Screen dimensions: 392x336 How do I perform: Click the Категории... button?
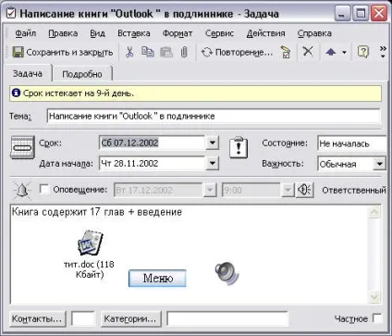tap(130, 318)
